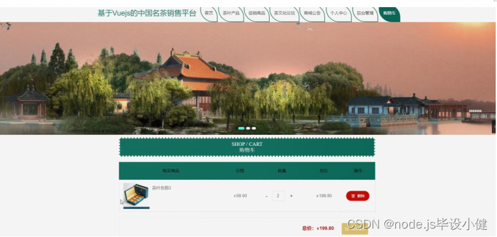Select the first carousel indicator dot
Image resolution: width=497 pixels, height=237 pixels.
[241, 128]
